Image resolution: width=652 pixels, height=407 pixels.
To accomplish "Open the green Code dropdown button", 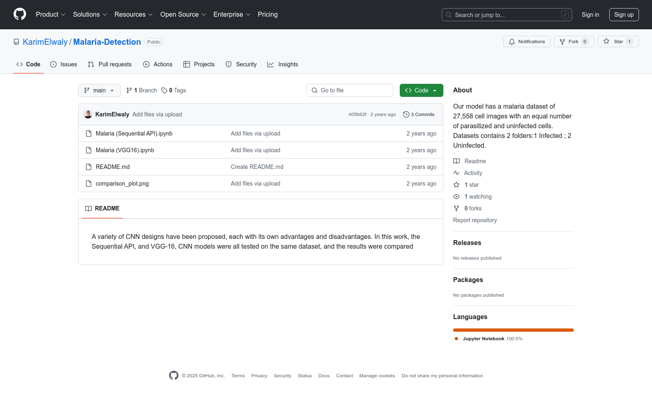I will coord(421,90).
